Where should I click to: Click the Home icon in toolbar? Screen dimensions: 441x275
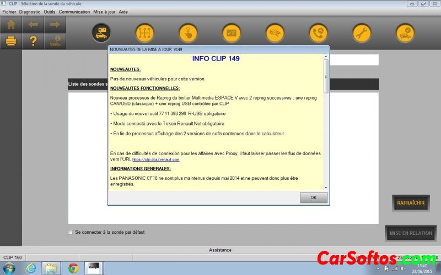pos(11,25)
